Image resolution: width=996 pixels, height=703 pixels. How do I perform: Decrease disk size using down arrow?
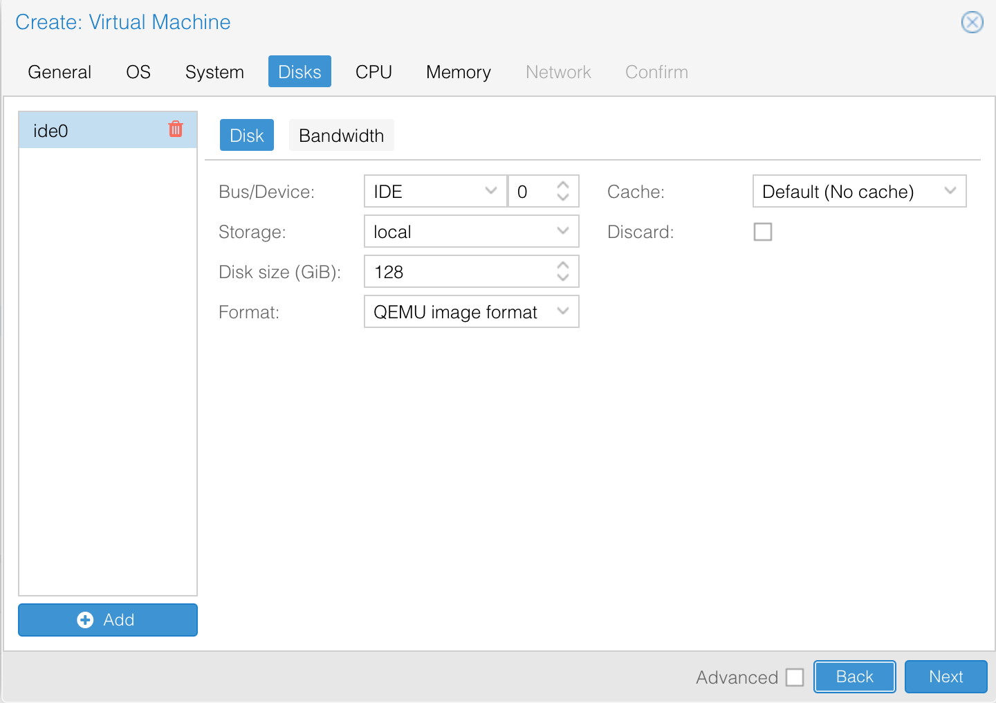pyautogui.click(x=563, y=278)
